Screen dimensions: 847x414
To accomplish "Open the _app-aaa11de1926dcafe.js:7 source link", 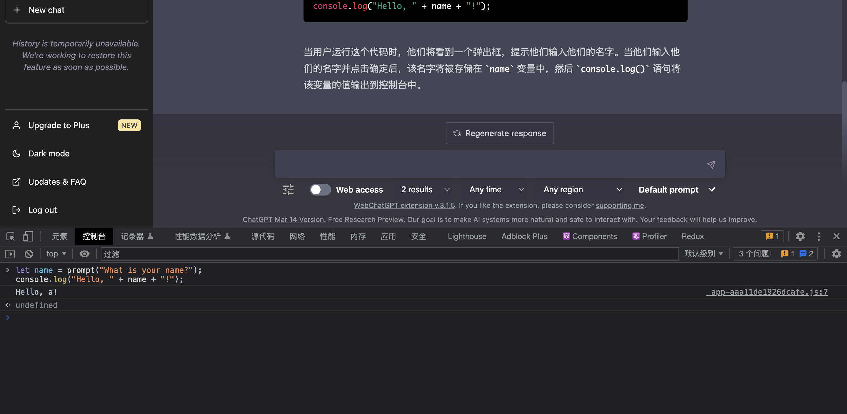I will 767,292.
